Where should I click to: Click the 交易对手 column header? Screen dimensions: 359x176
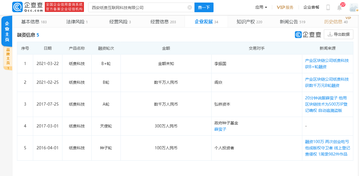(257, 48)
